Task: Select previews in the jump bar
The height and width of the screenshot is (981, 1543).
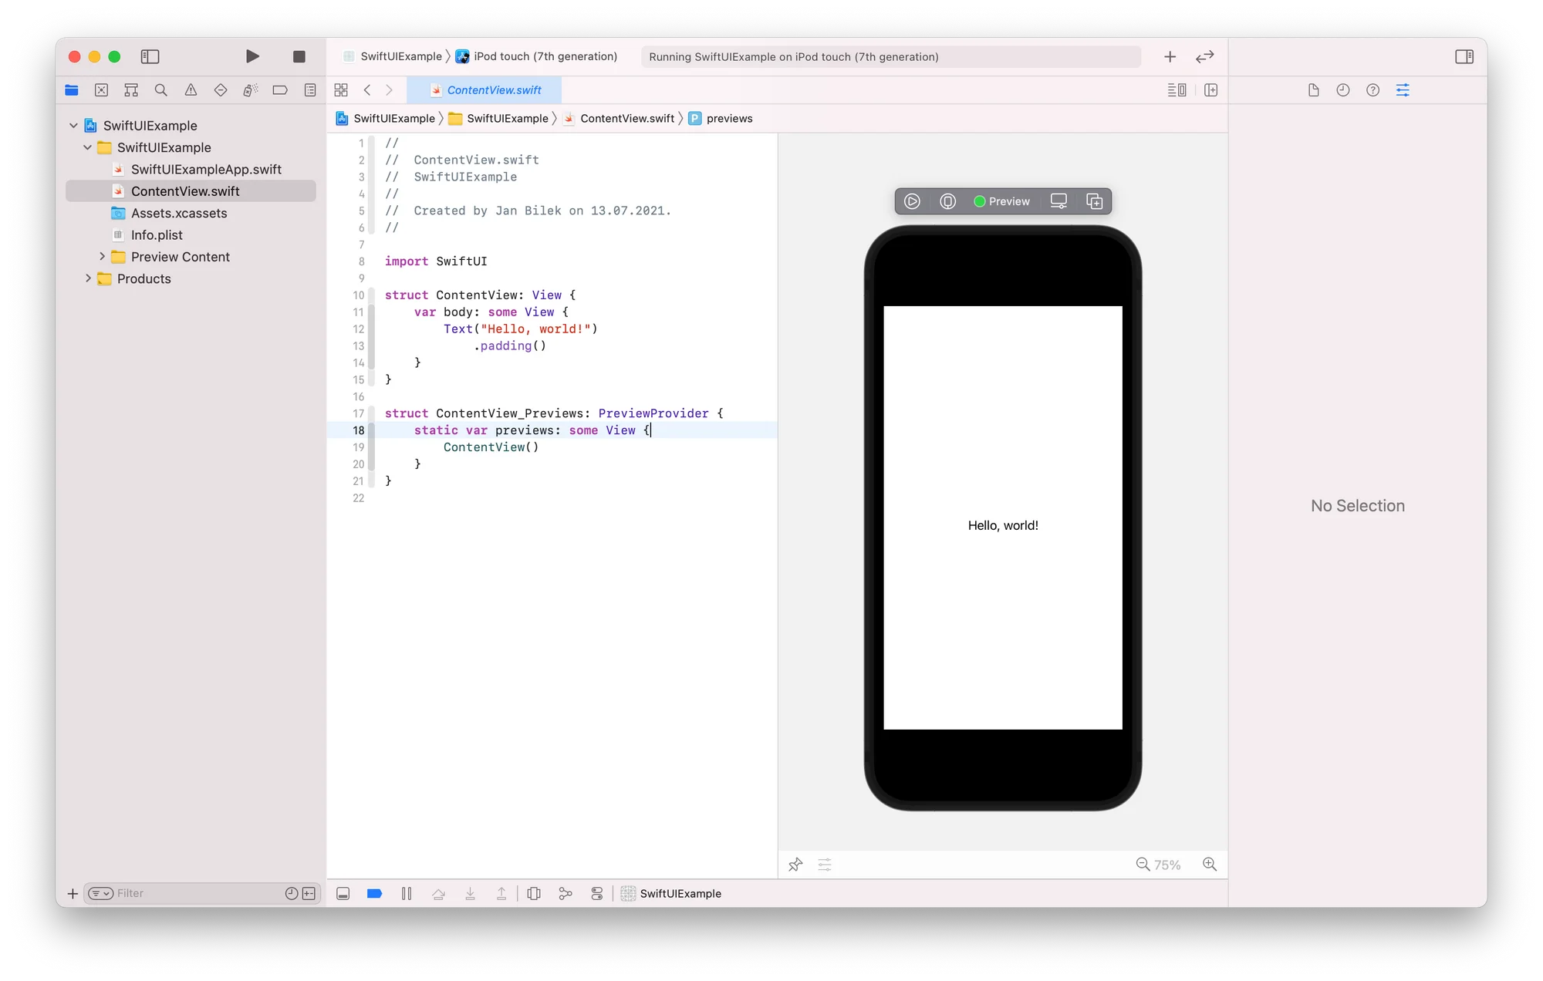Action: pos(729,118)
